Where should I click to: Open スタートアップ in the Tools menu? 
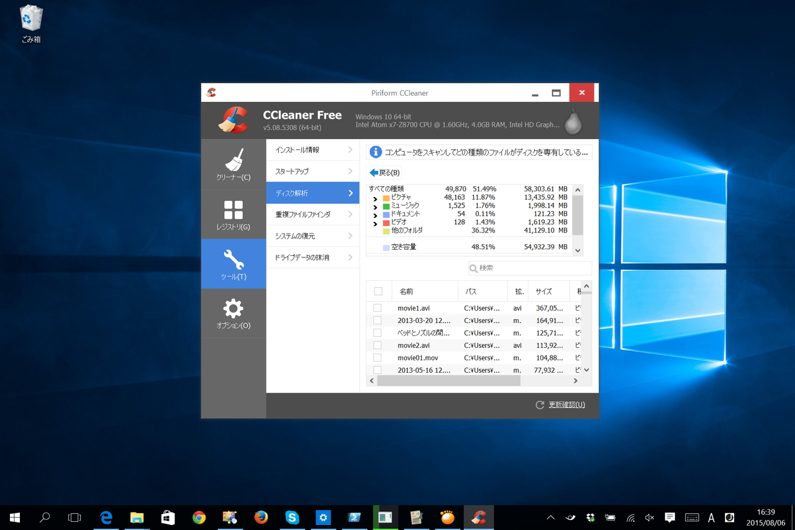point(313,171)
